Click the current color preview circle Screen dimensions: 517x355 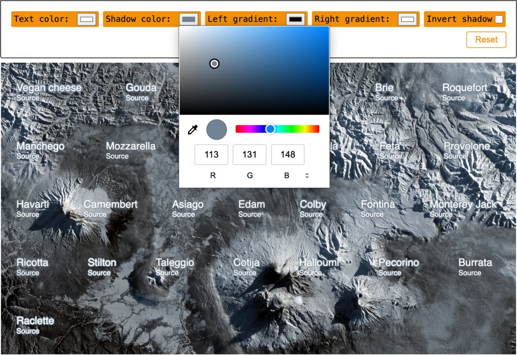[x=217, y=130]
